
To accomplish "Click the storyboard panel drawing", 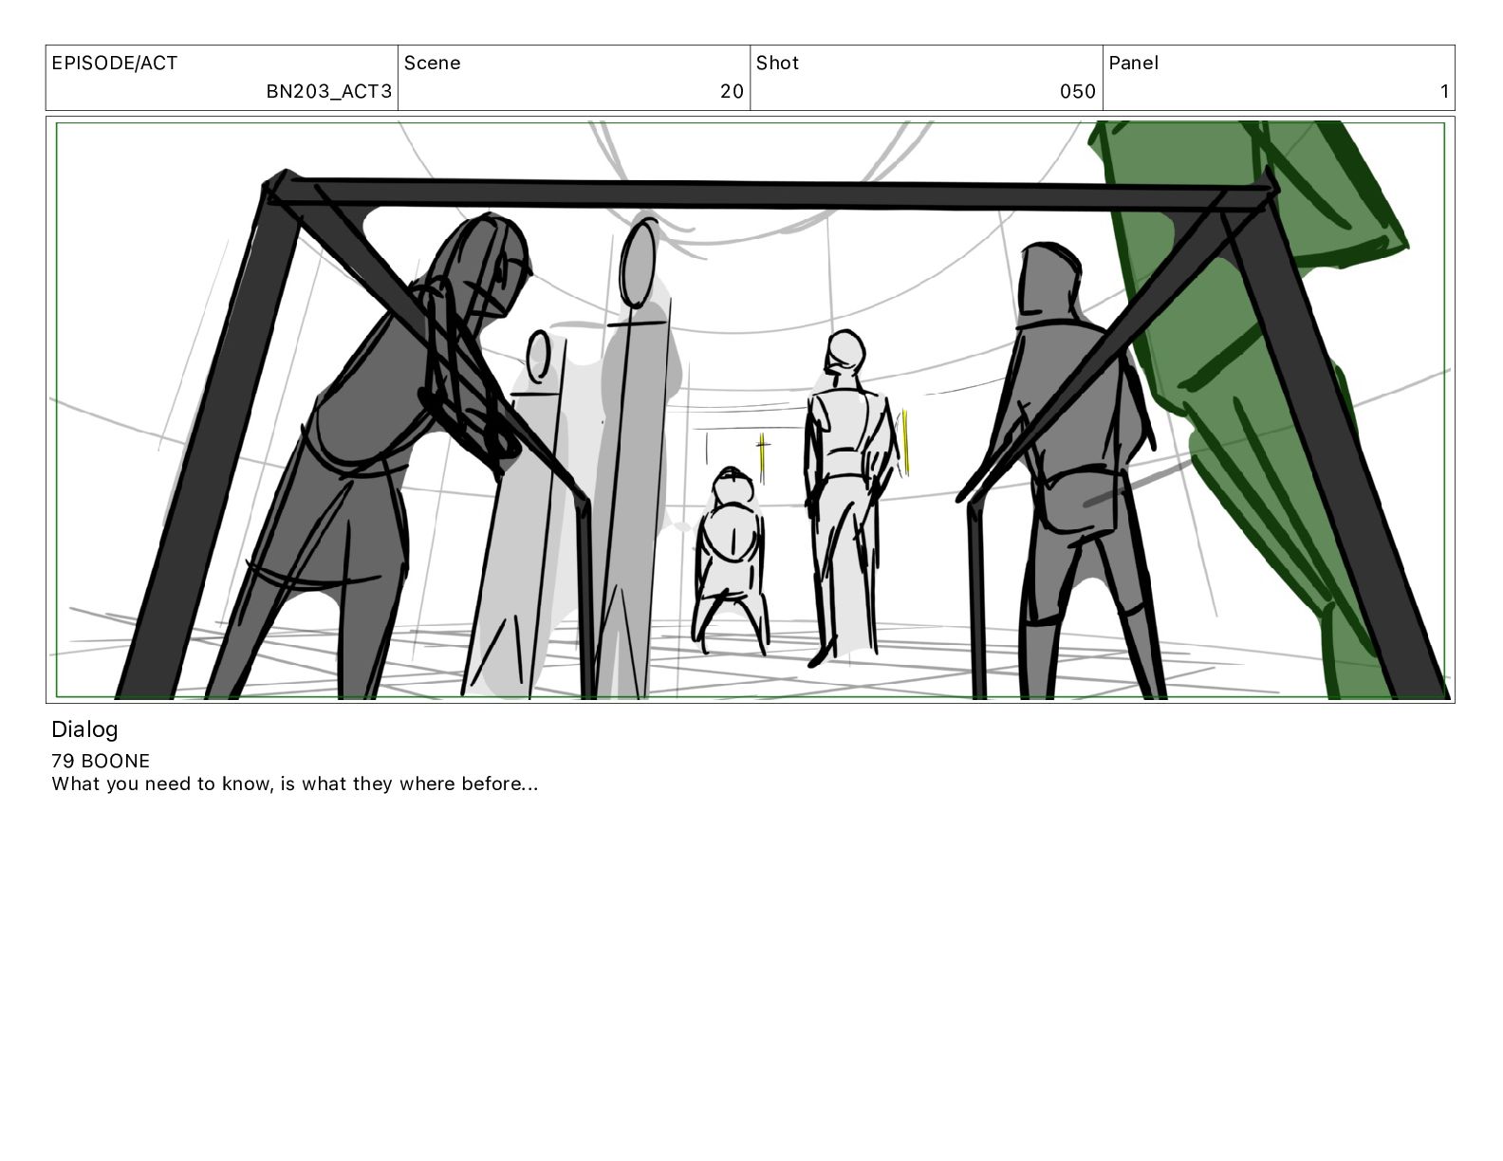I will 751,410.
